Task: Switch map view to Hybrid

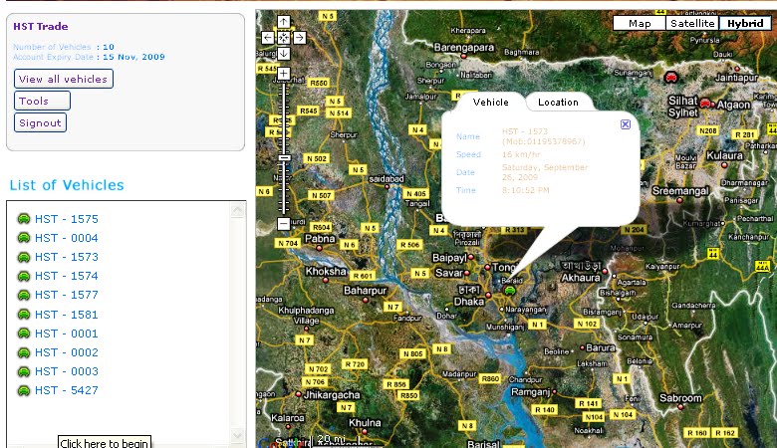Action: (745, 23)
